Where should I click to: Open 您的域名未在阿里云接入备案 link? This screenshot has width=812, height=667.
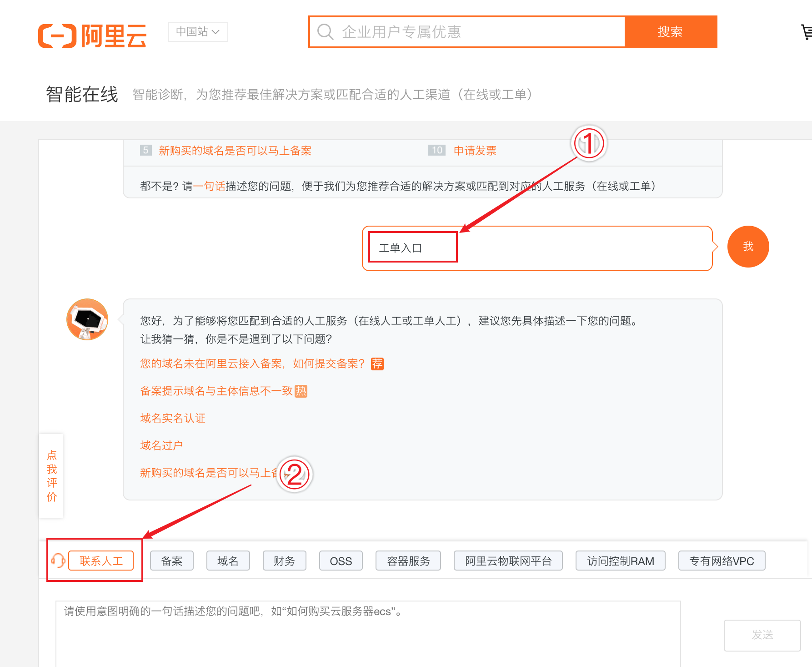[252, 364]
